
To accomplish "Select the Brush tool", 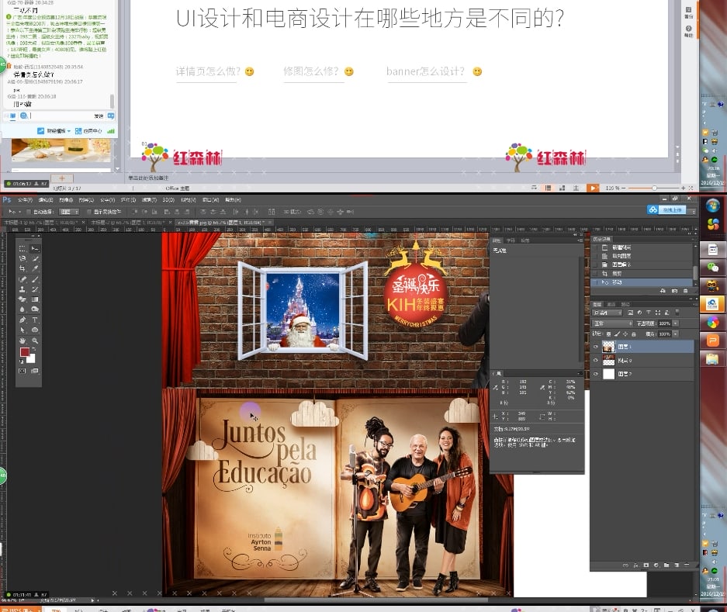I will pyautogui.click(x=35, y=279).
